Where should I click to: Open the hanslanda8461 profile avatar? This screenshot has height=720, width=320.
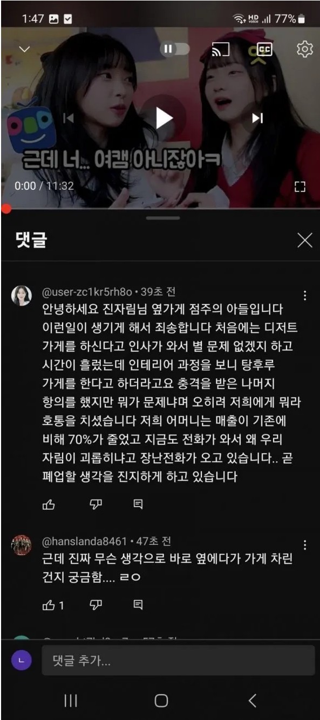22,545
